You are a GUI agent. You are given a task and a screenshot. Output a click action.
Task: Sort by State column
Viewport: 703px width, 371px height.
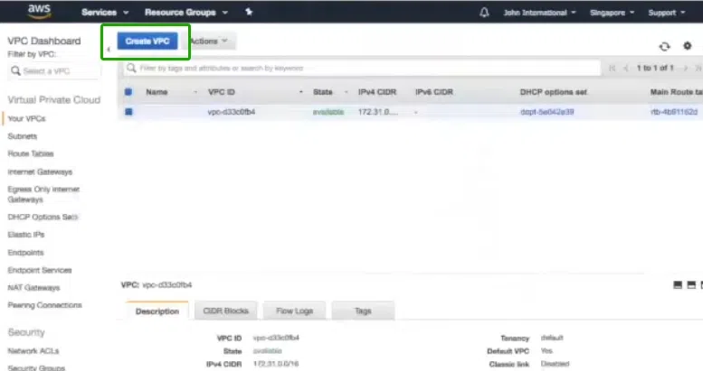click(323, 92)
